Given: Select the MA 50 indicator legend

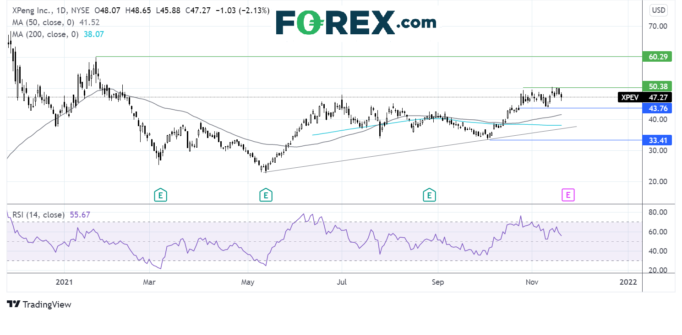Looking at the screenshot, I should (53, 22).
